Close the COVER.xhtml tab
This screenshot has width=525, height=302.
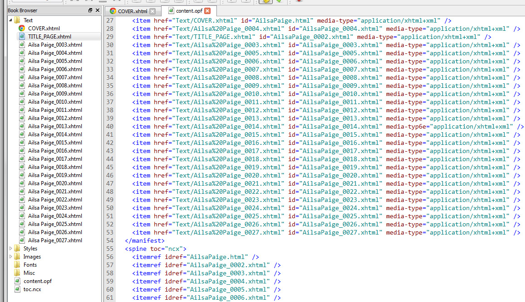(152, 11)
